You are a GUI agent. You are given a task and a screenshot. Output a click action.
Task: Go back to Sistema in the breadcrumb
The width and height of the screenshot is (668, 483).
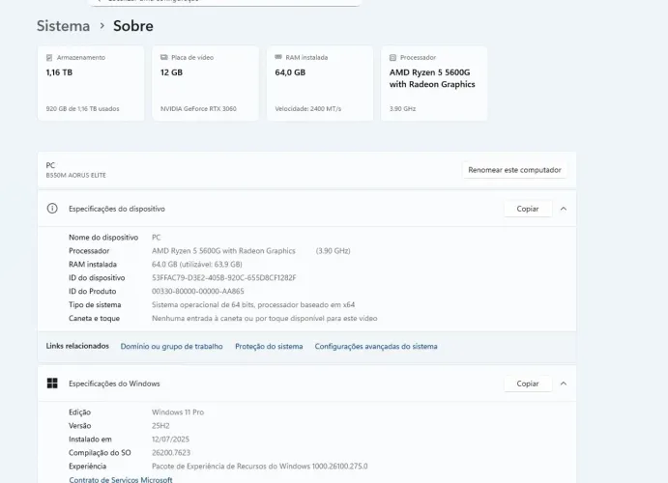63,26
